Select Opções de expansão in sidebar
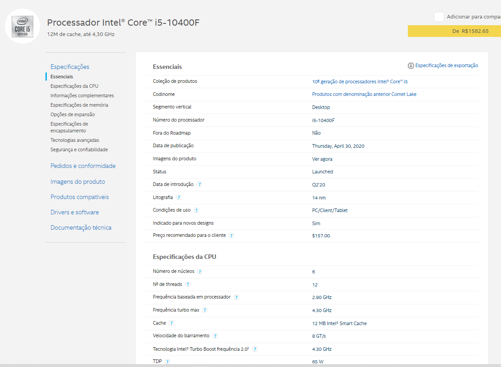Viewport: 501px width, 367px height. point(72,114)
